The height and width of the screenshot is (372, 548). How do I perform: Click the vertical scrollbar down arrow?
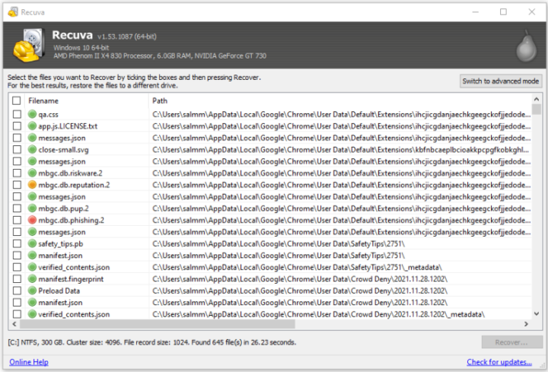point(537,314)
